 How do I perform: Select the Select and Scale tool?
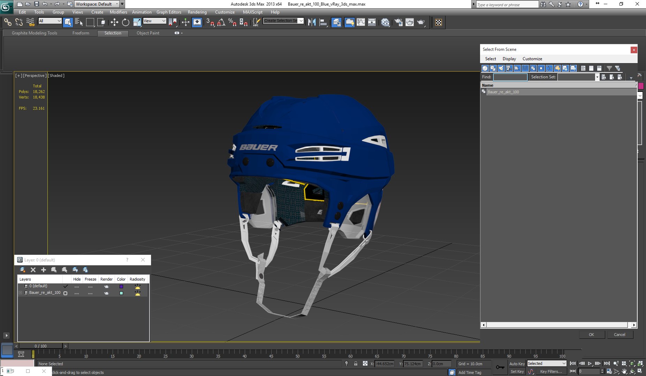click(x=137, y=22)
